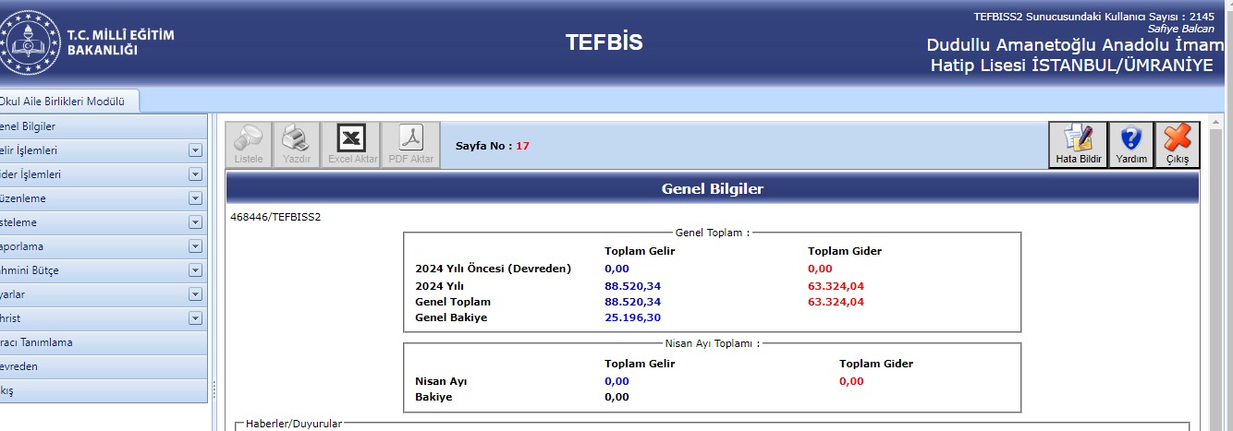
Task: Open the Devreden sidebar item
Action: click(x=104, y=366)
